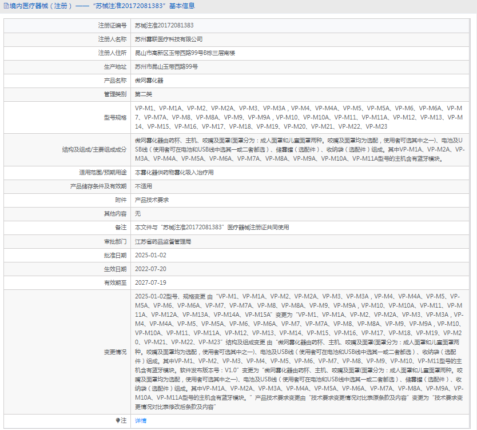The height and width of the screenshot is (430, 477).
Task: Click the 产品名称 label cell
Action: [67, 81]
